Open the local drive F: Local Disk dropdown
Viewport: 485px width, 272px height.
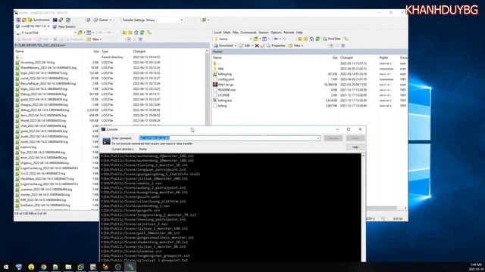(46, 32)
